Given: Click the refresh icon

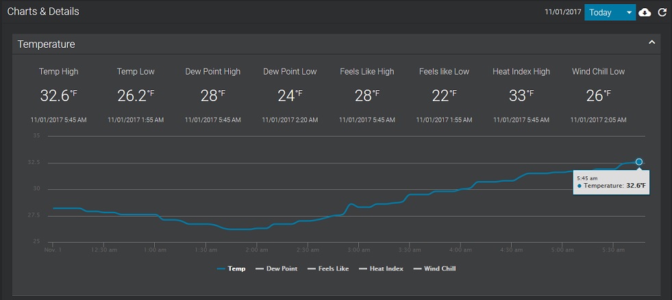Looking at the screenshot, I should pyautogui.click(x=662, y=12).
